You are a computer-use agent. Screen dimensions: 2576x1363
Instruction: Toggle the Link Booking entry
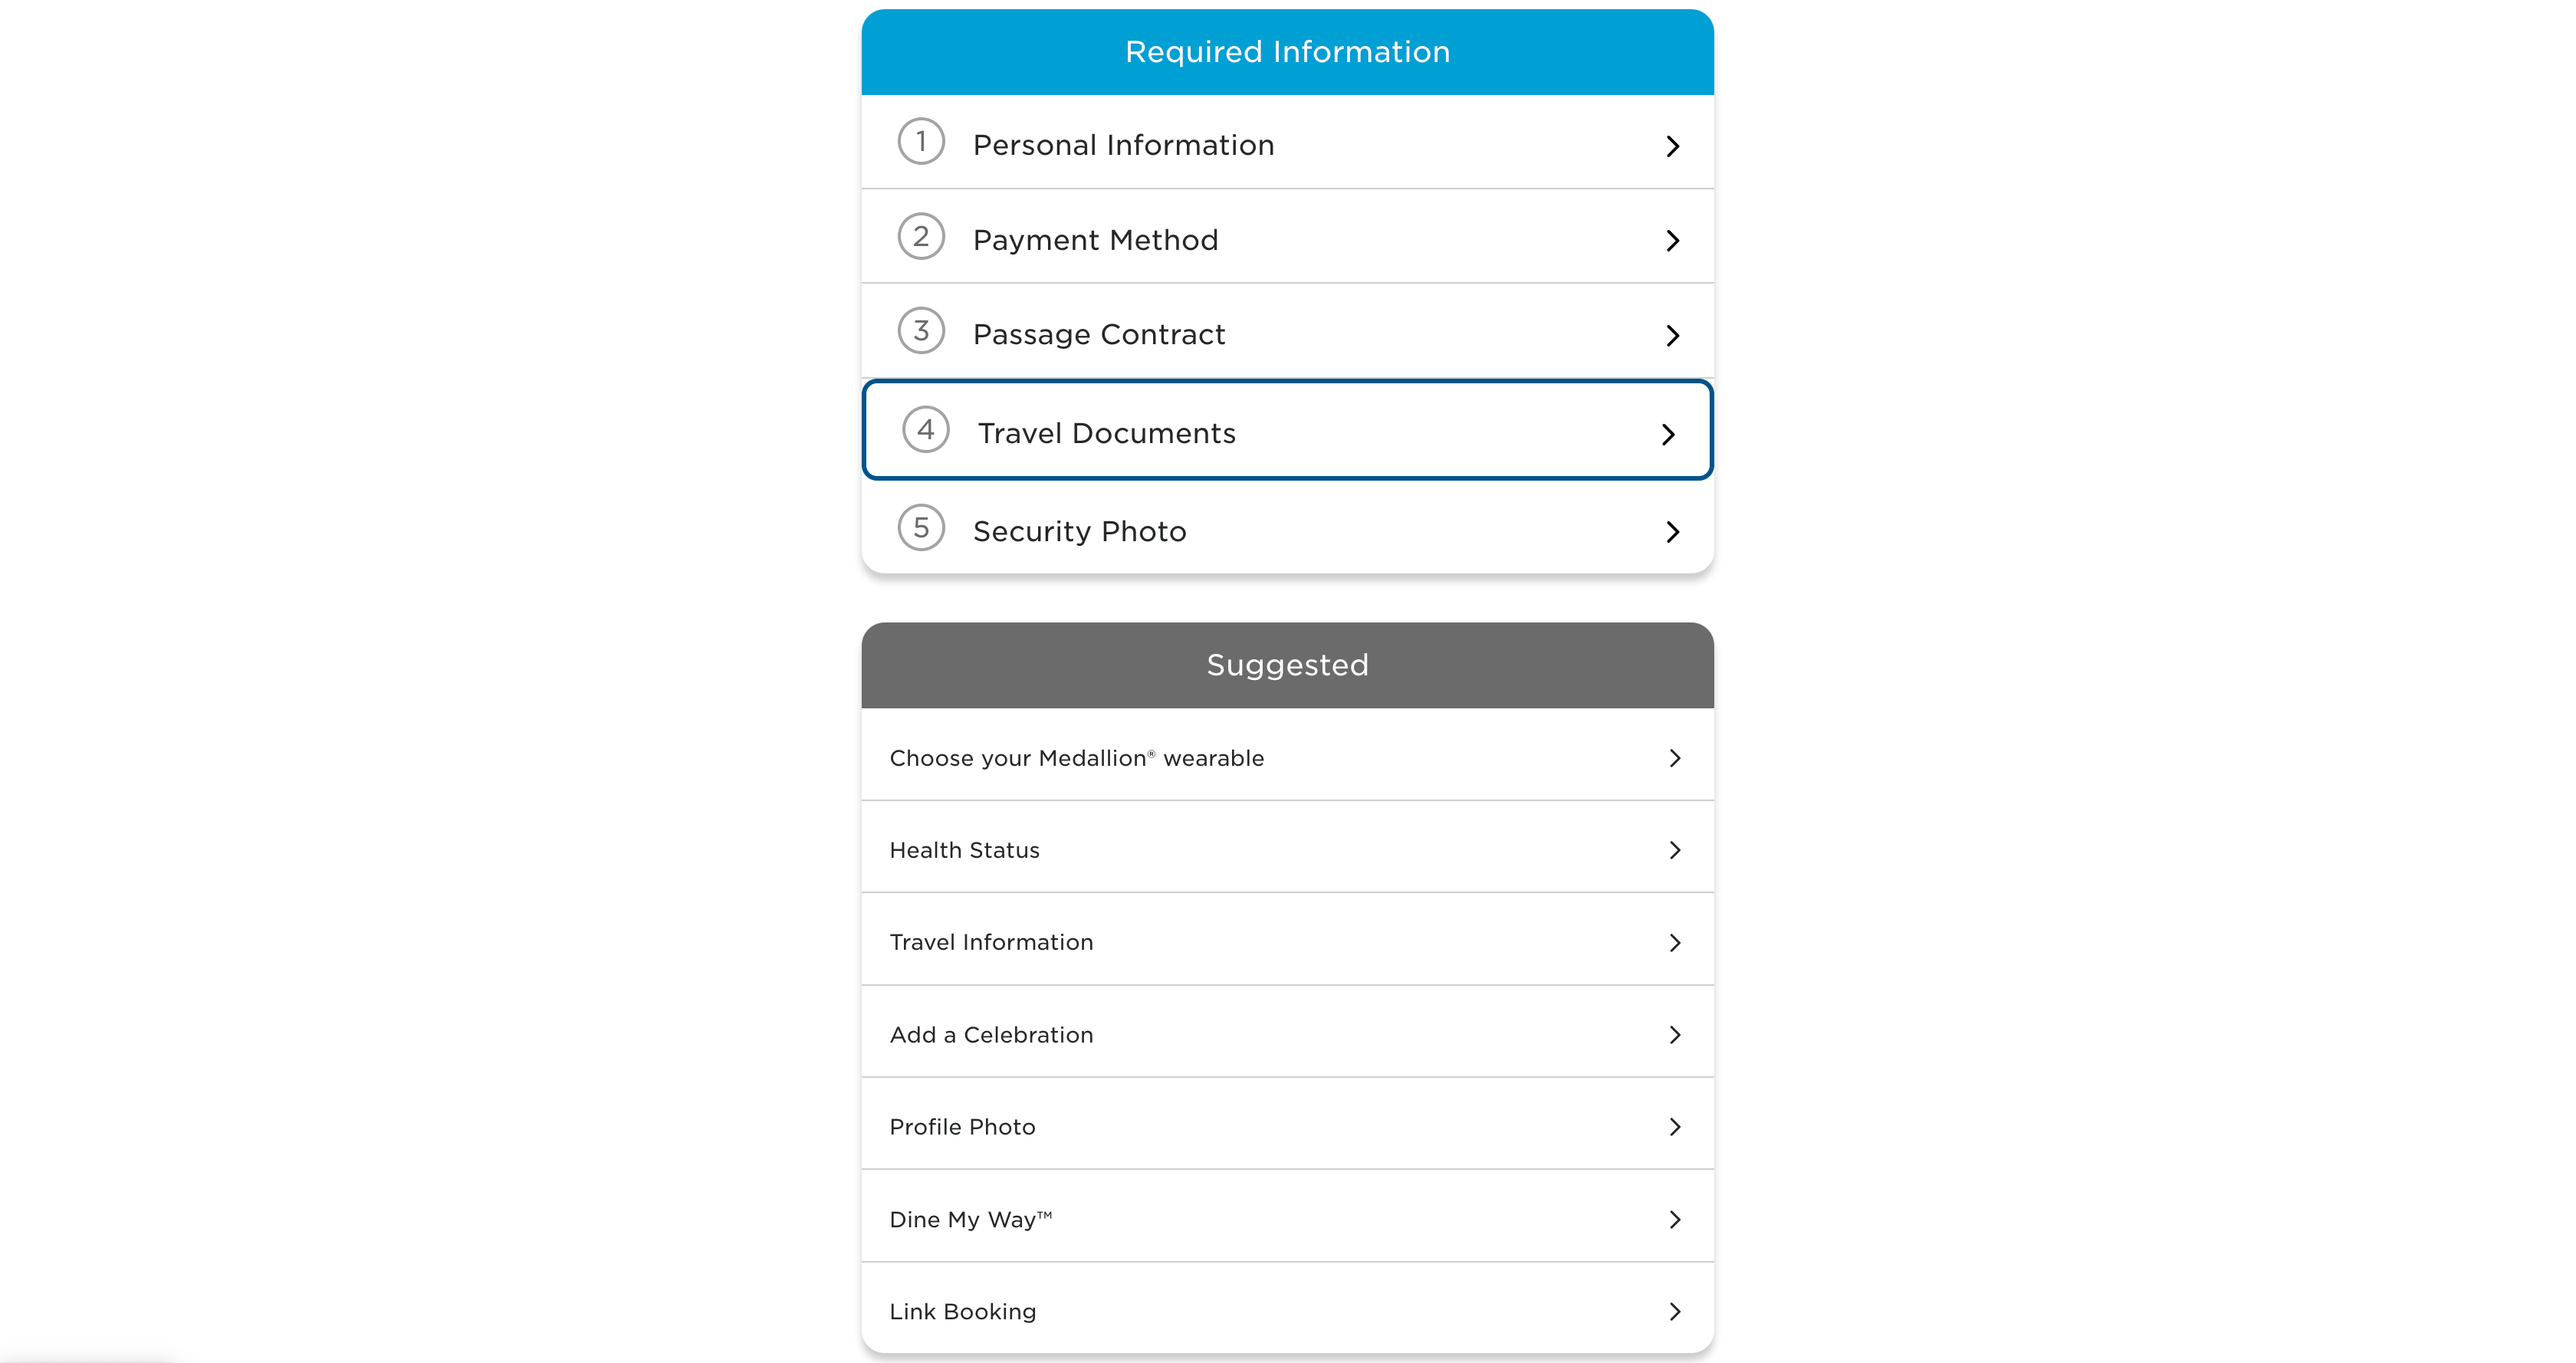(x=1288, y=1310)
